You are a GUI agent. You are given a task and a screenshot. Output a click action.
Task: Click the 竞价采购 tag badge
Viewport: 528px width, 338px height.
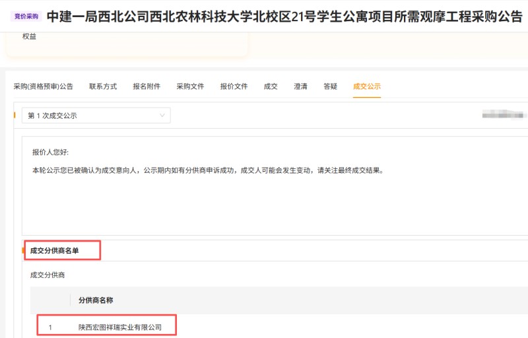pos(26,16)
